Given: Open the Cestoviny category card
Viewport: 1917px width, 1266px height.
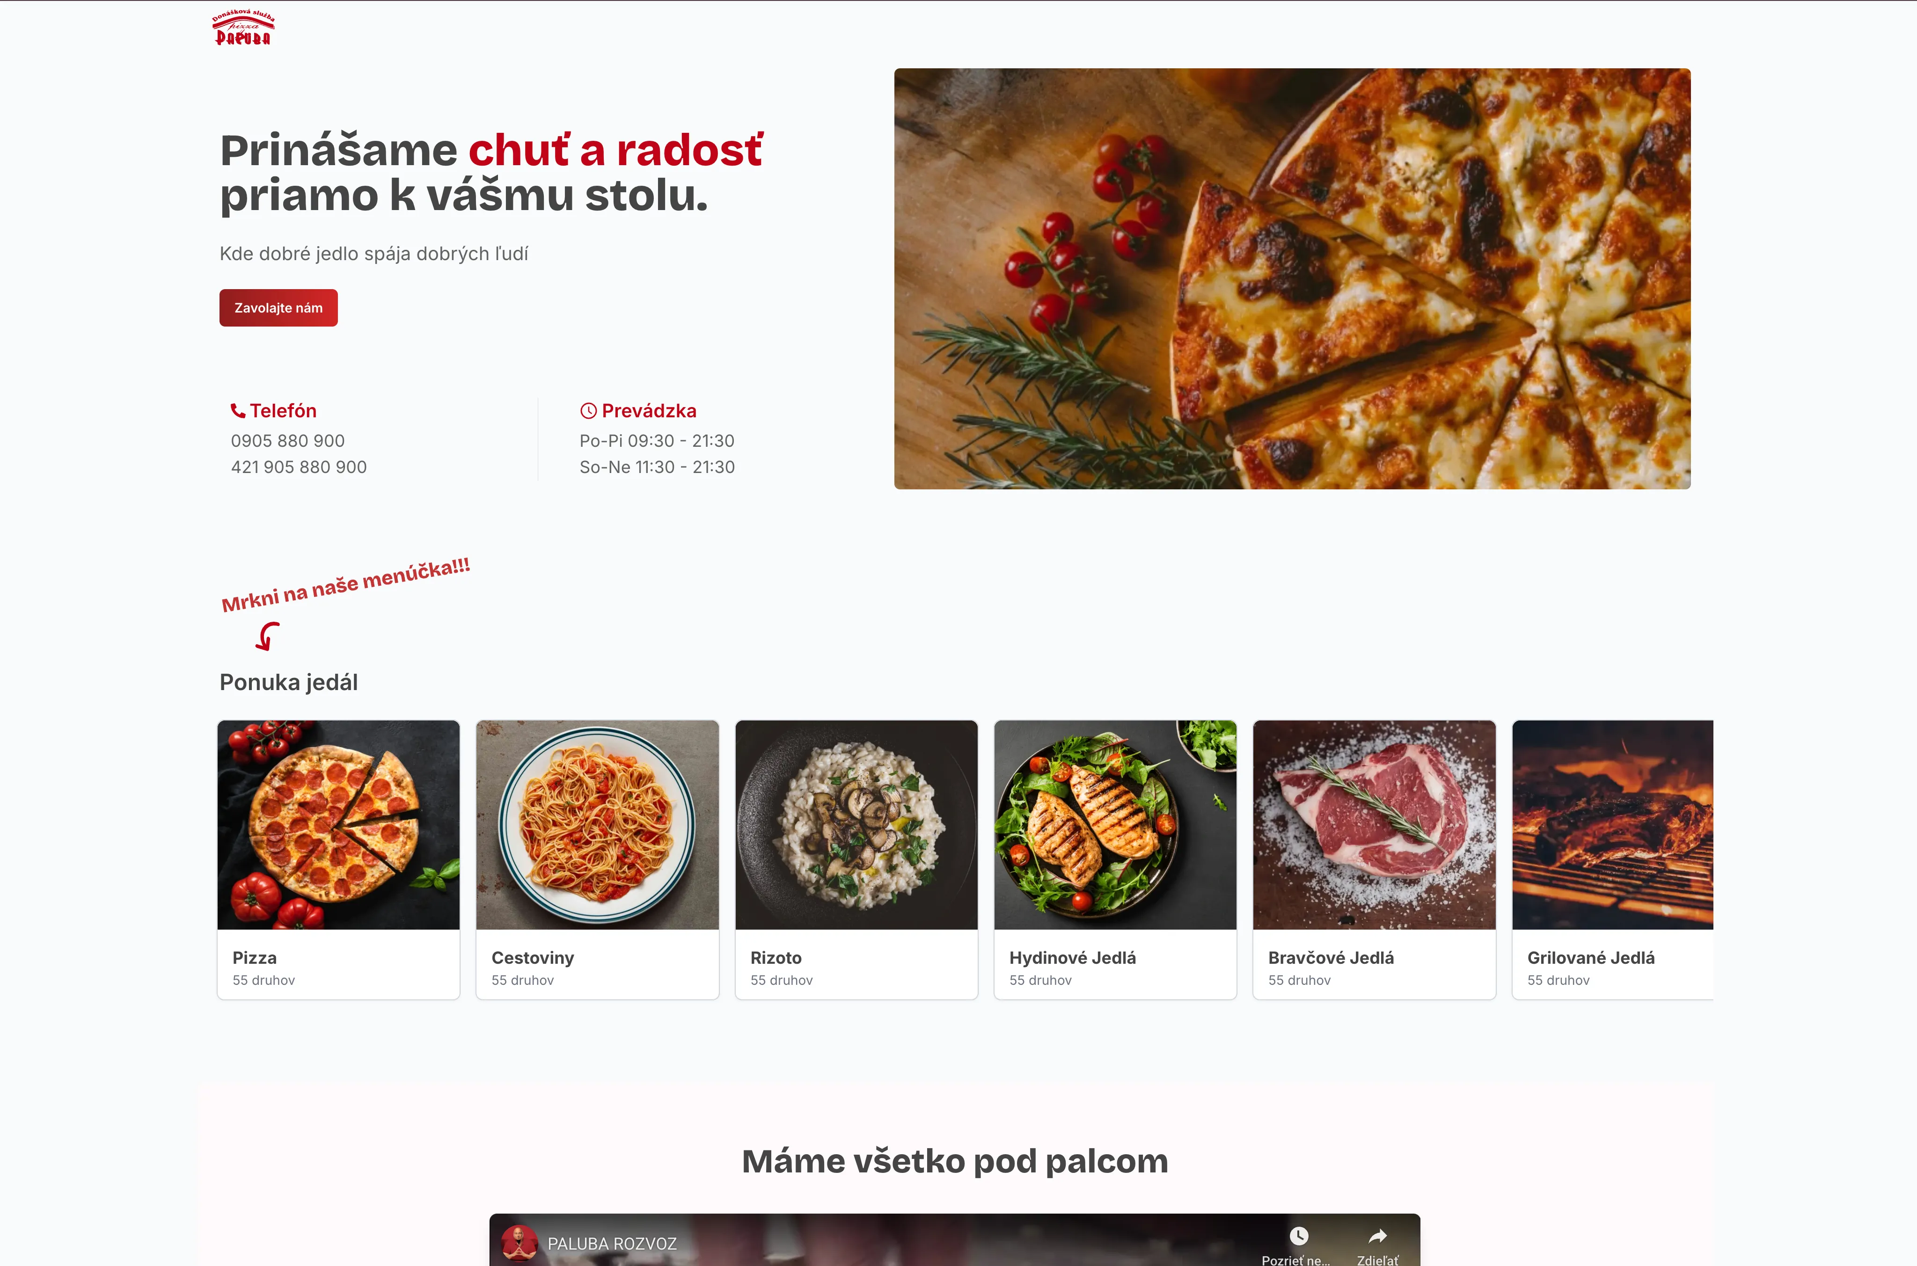Looking at the screenshot, I should (598, 859).
